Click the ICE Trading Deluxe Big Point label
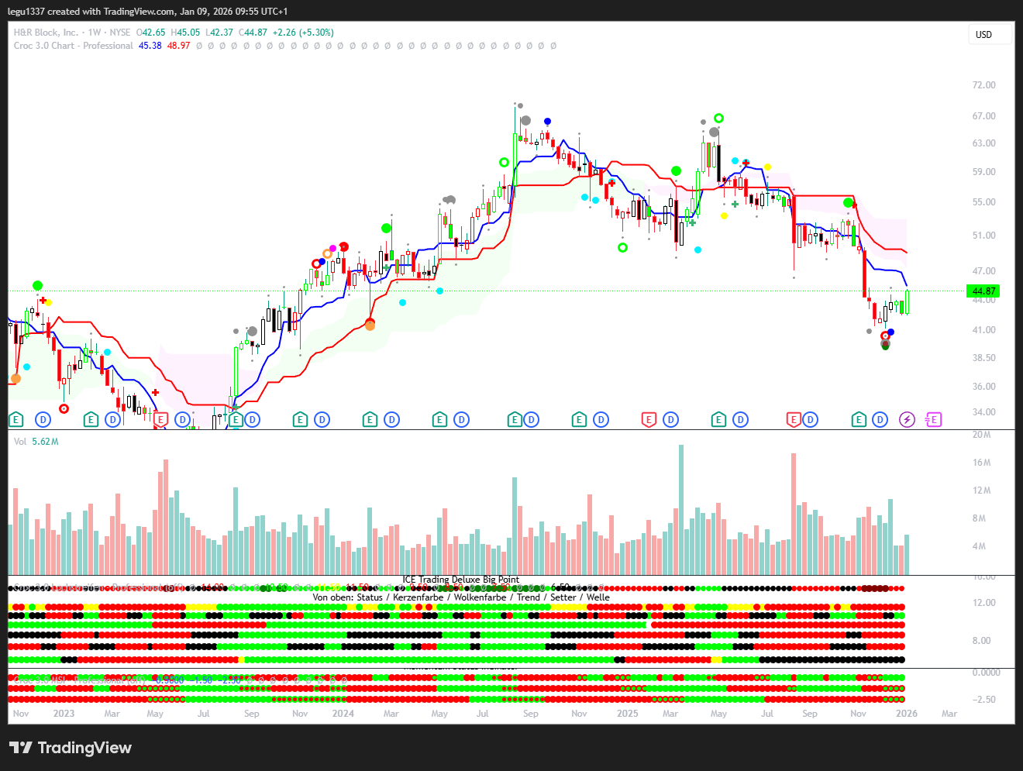Screen dimensions: 1023x771 460,580
